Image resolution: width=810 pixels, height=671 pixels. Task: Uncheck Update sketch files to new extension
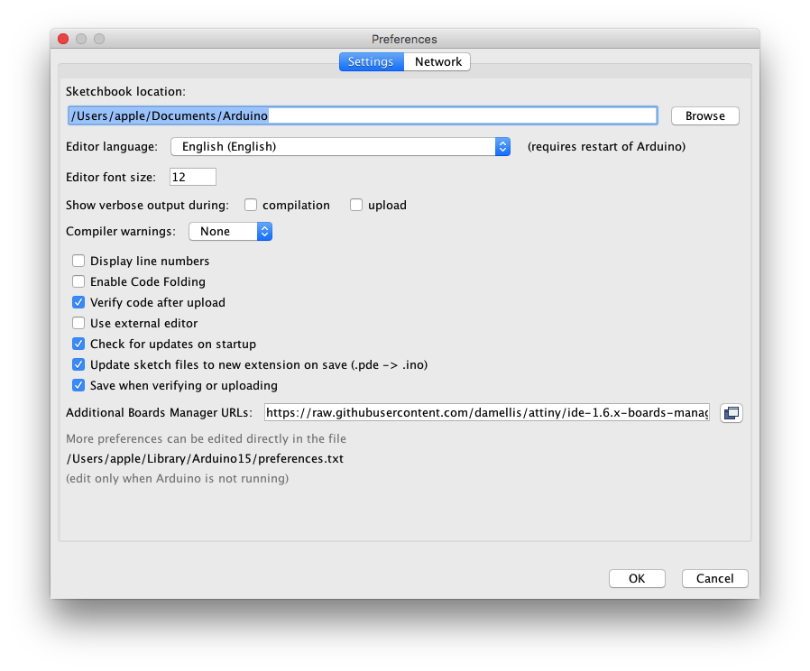(x=78, y=364)
